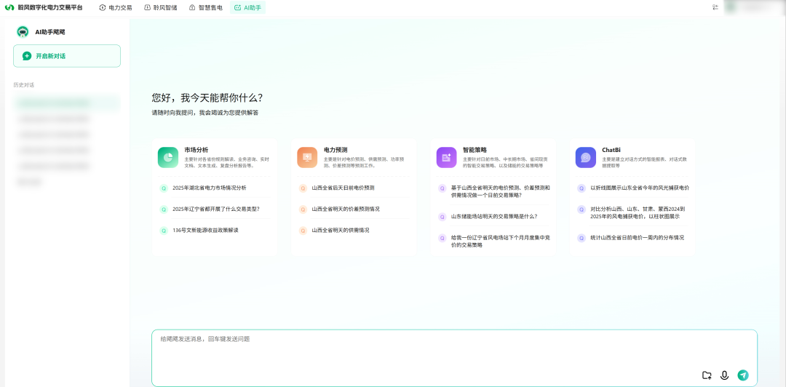Viewport: 786px width, 387px height.
Task: Go to the 智慧售电 tab
Action: click(x=206, y=7)
